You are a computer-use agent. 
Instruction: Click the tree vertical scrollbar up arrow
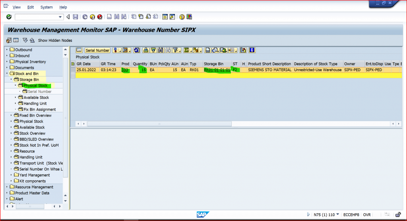click(x=66, y=49)
